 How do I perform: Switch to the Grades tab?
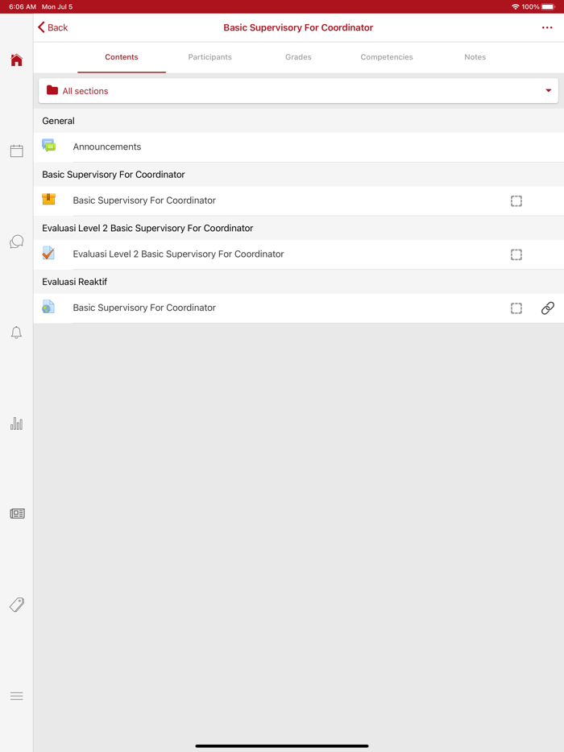pyautogui.click(x=298, y=57)
